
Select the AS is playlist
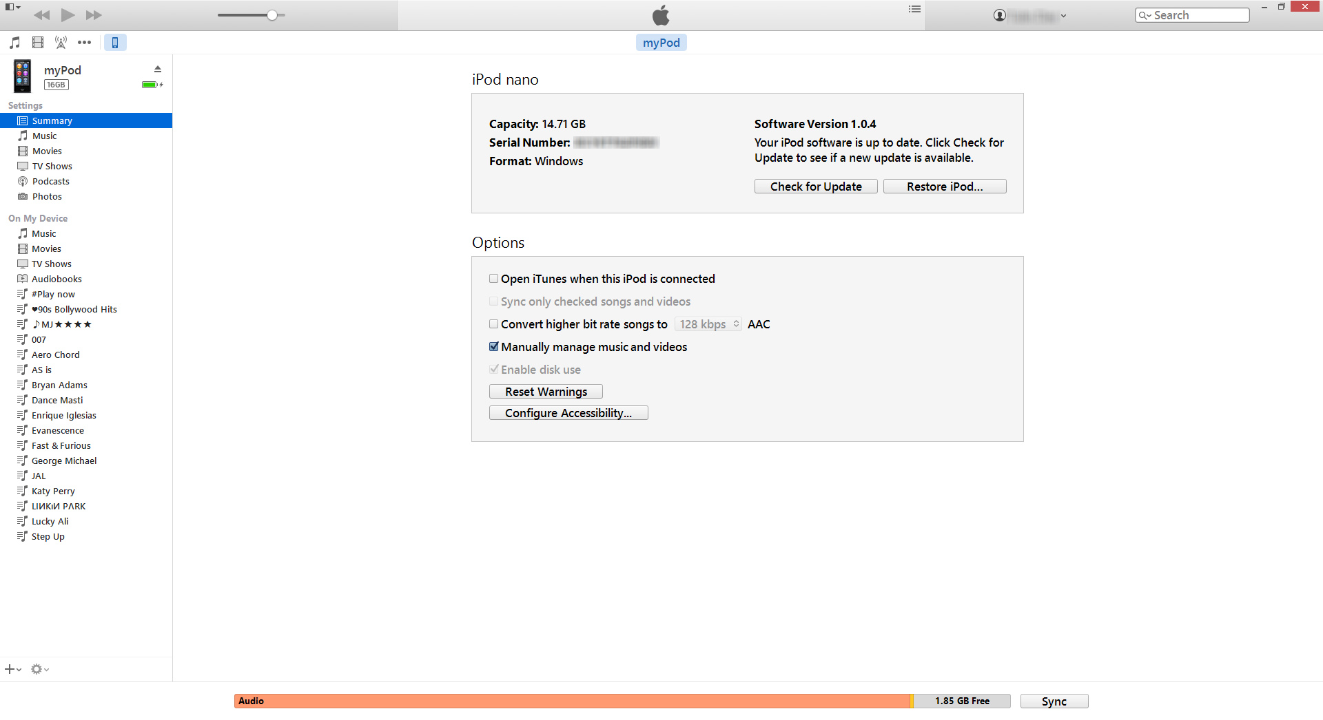click(x=86, y=370)
